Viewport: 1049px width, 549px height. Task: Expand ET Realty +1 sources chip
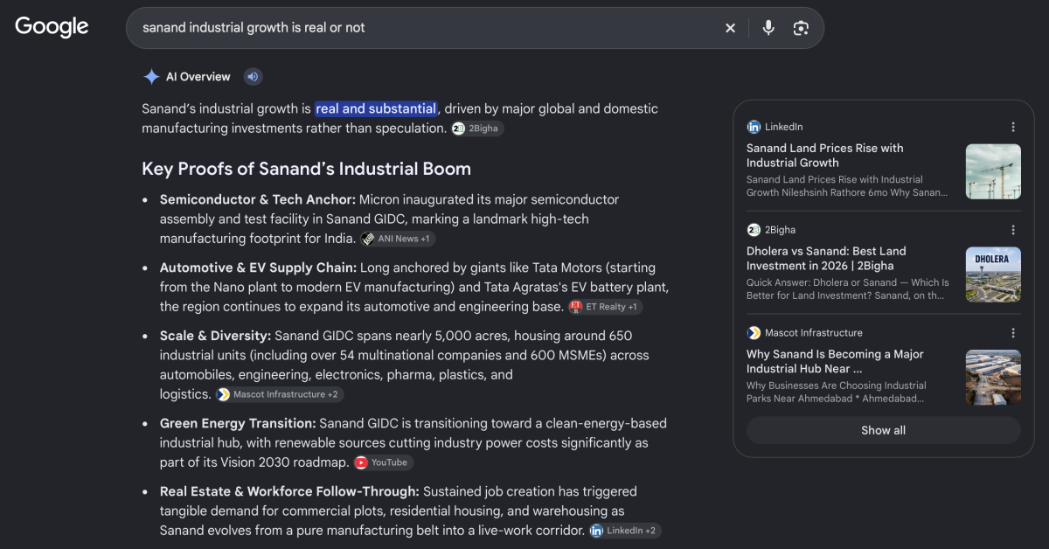point(605,307)
